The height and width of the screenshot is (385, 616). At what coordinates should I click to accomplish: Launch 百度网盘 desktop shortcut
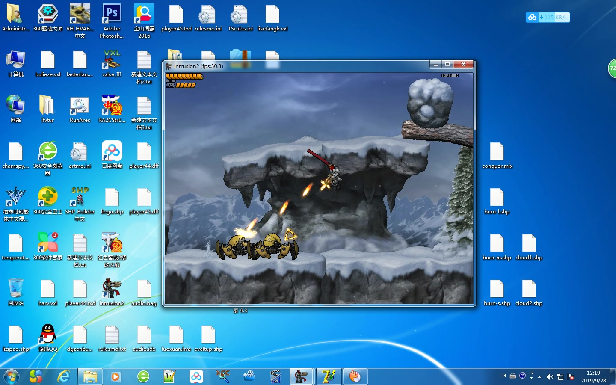point(112,155)
